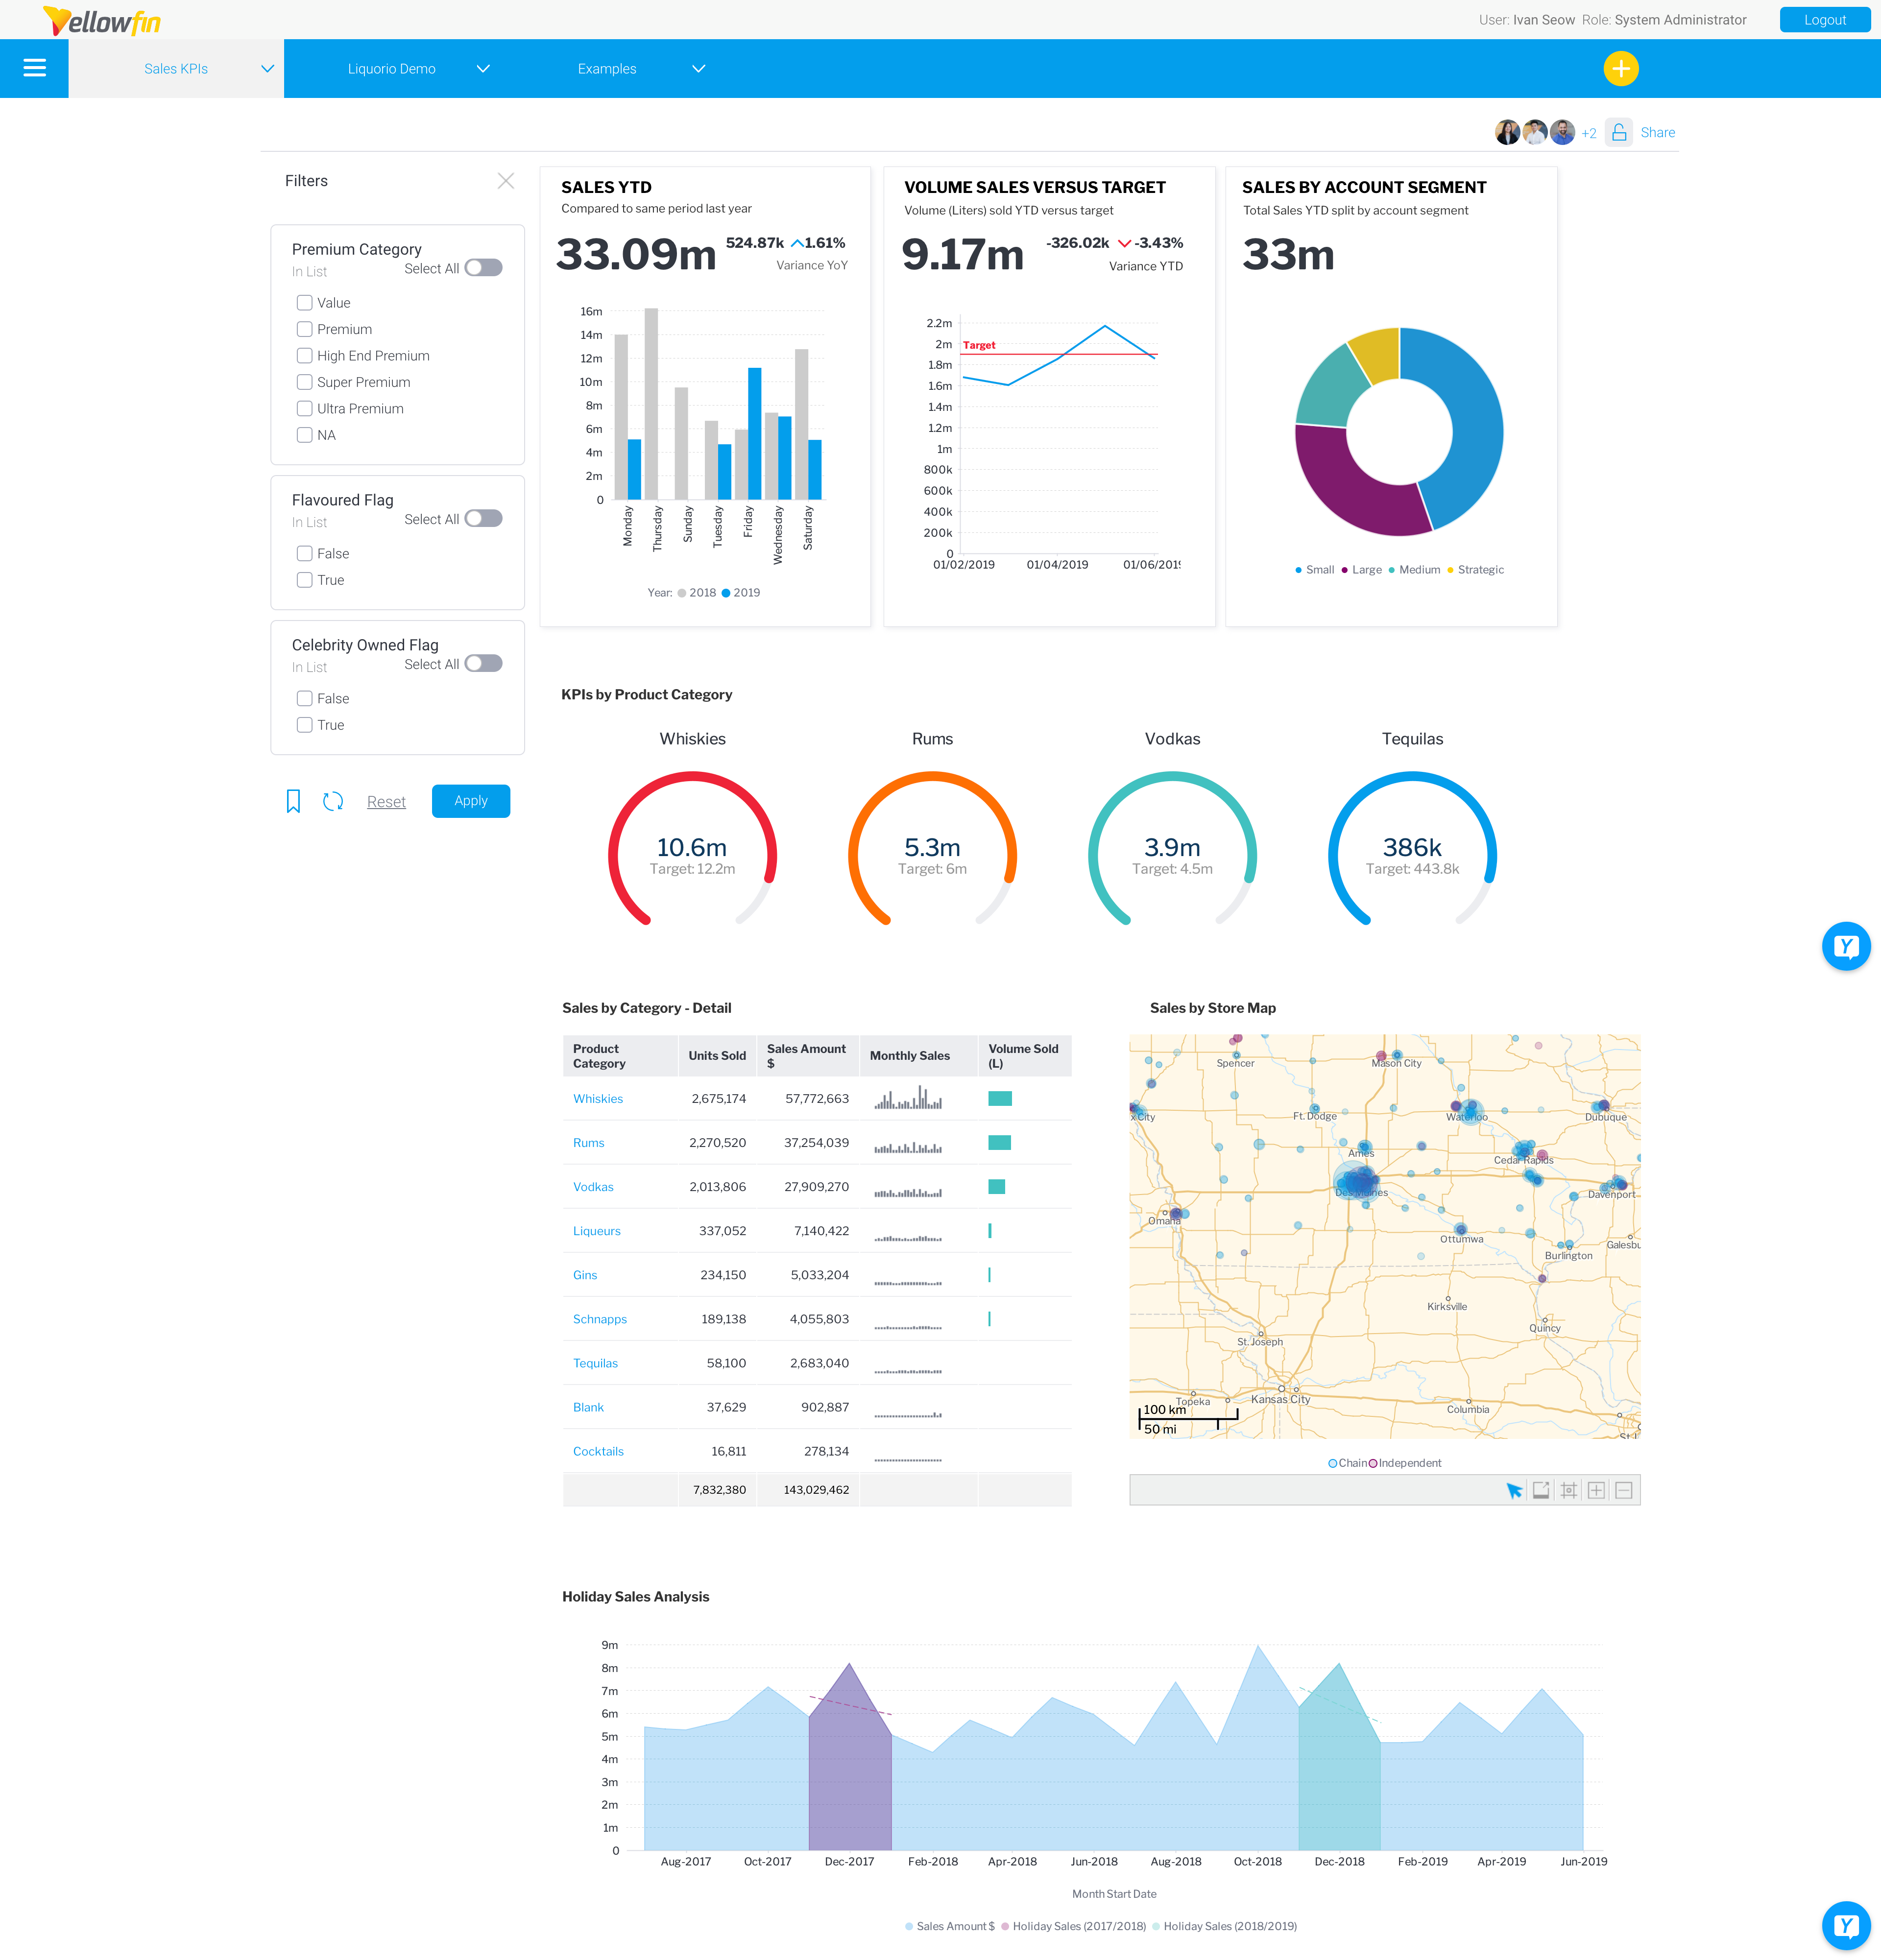Expand the Sales KPIs tab dropdown
The width and height of the screenshot is (1881, 1960).
click(267, 68)
